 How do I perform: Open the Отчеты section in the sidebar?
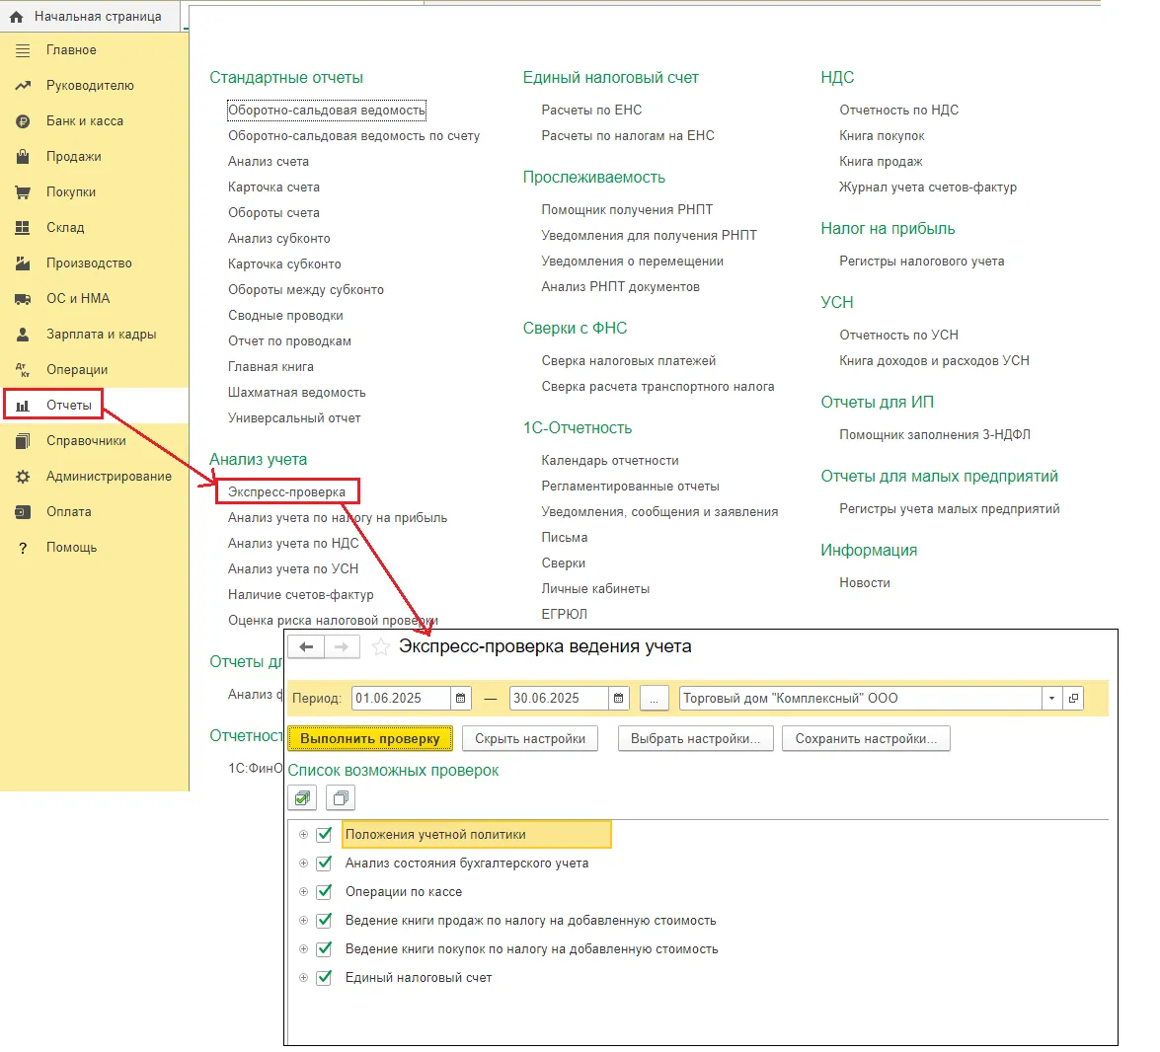[68, 406]
